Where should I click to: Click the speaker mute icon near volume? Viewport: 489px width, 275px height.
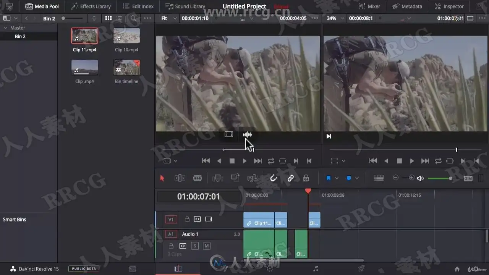[x=421, y=178]
